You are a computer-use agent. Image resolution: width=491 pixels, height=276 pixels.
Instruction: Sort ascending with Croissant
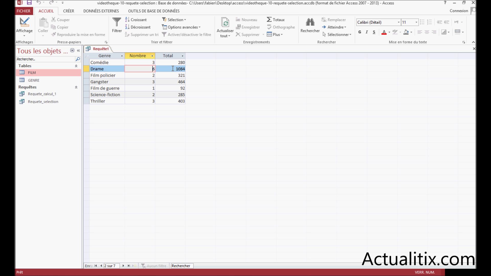pos(136,20)
